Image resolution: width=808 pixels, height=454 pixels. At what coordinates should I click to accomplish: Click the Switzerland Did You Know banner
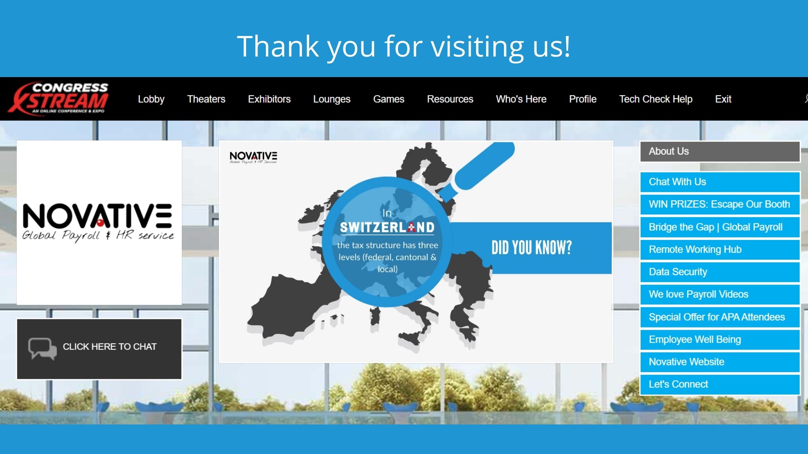coord(416,252)
